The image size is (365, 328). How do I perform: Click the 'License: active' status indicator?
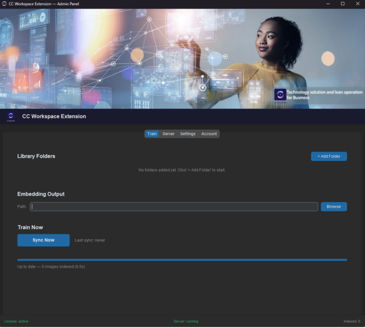point(16,321)
